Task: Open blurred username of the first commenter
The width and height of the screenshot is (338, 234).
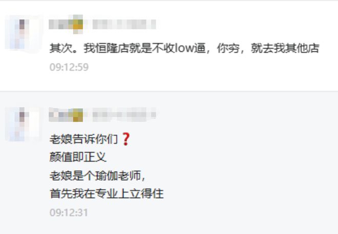Action: [60, 25]
